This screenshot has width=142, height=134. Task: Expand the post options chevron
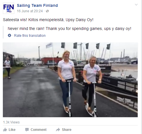136,5
